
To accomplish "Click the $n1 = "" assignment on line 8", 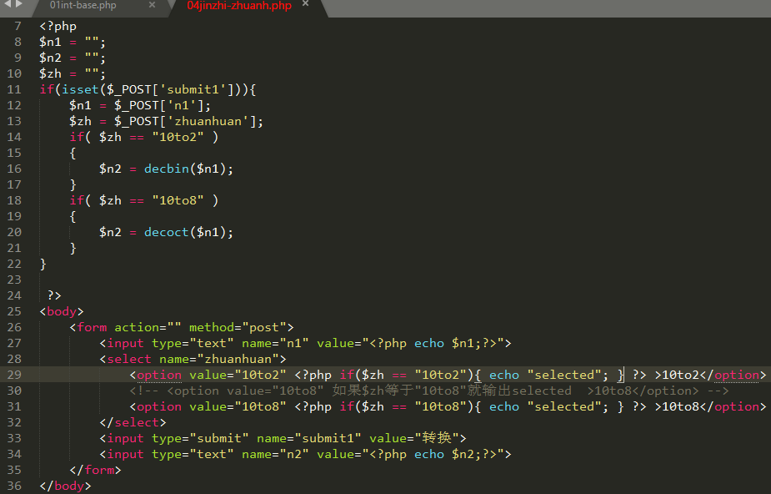I will [73, 42].
